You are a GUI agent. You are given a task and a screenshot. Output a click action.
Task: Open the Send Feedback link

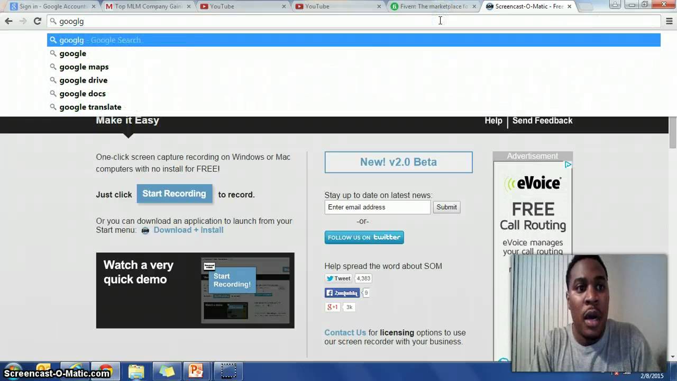point(542,121)
